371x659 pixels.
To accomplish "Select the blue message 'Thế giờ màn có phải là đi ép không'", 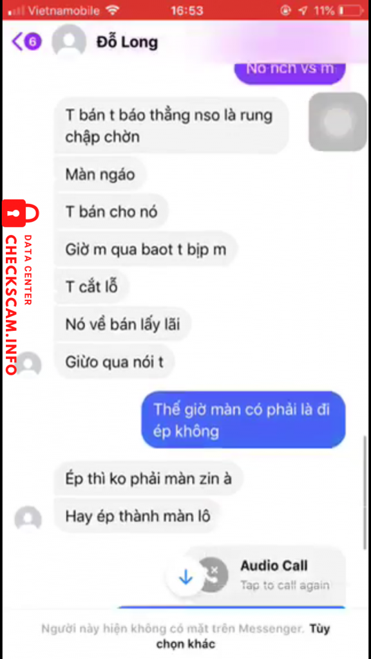I will (243, 420).
